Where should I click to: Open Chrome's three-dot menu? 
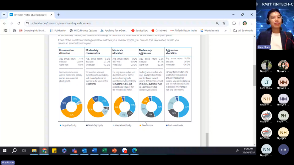(x=252, y=23)
